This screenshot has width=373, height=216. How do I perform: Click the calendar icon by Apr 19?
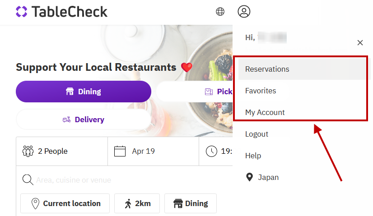(120, 151)
